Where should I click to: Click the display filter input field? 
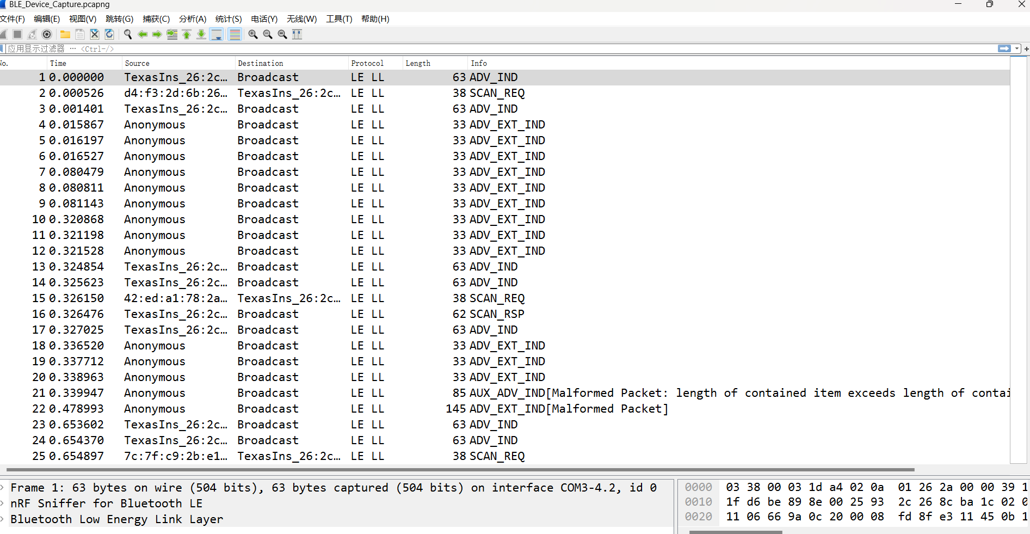pyautogui.click(x=501, y=49)
